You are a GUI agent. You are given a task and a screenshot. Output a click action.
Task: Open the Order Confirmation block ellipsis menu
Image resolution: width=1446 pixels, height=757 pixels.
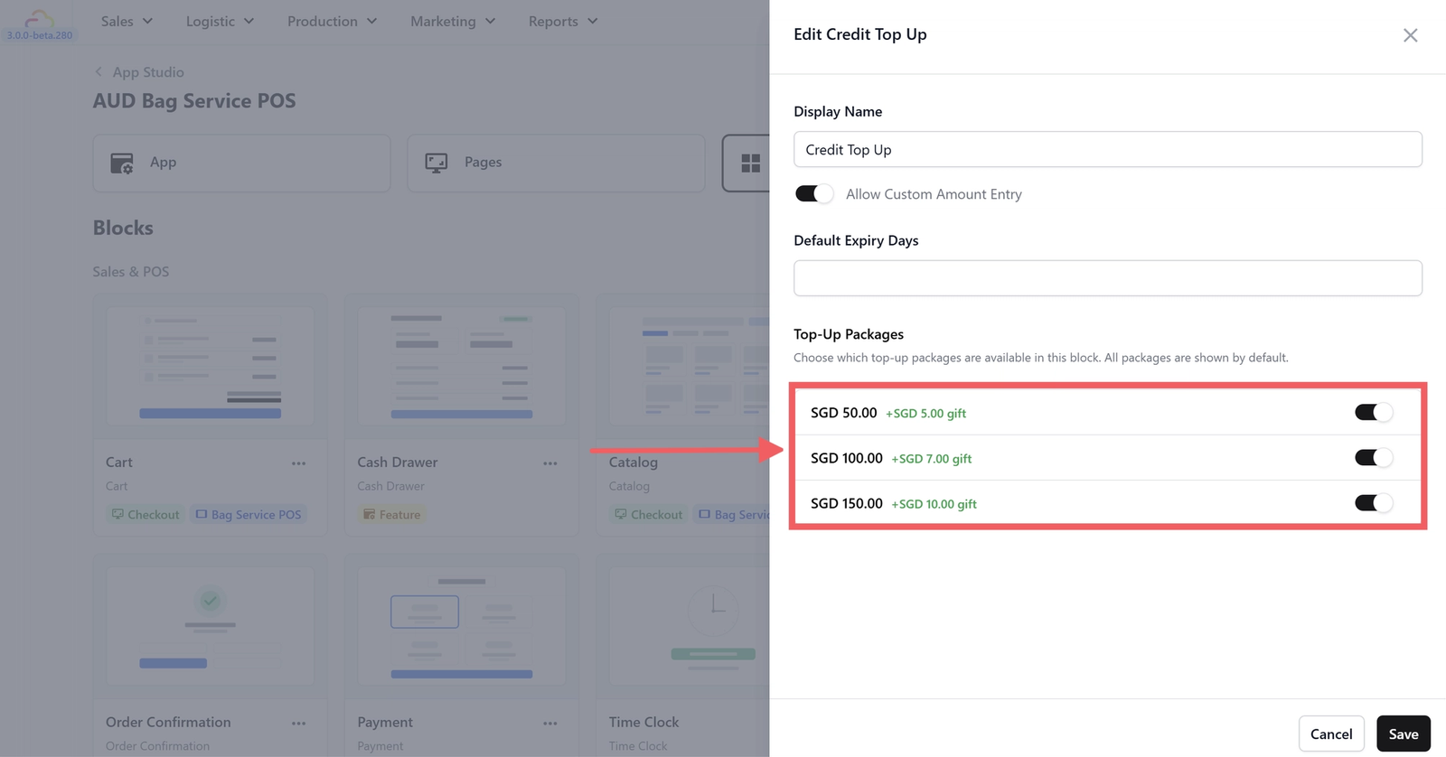tap(298, 724)
